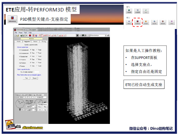Click the standard view button left of Plan
The height and width of the screenshot is (136, 179).
point(40,107)
